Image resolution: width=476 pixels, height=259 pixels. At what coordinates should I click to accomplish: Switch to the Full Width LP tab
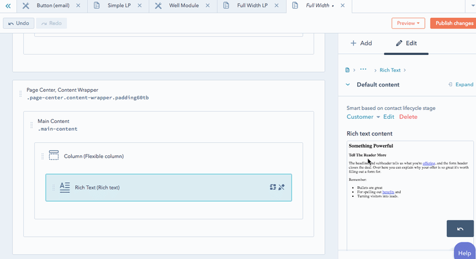(253, 5)
